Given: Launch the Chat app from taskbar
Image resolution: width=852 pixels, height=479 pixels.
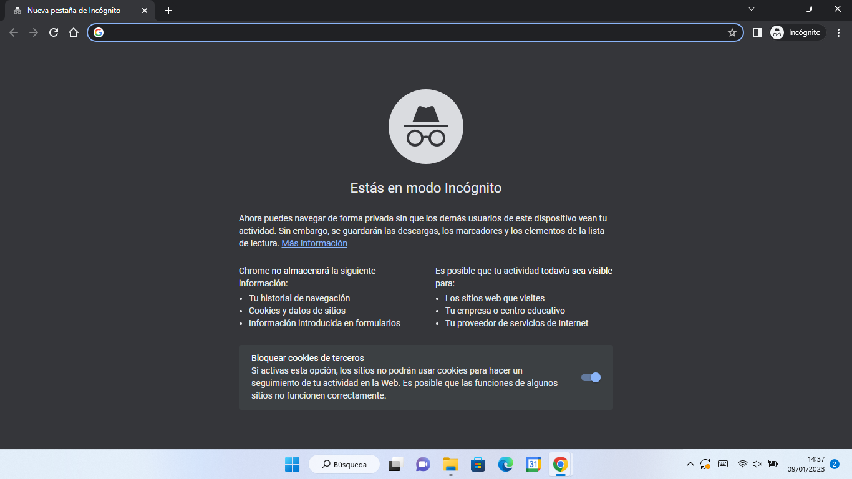Looking at the screenshot, I should 423,464.
